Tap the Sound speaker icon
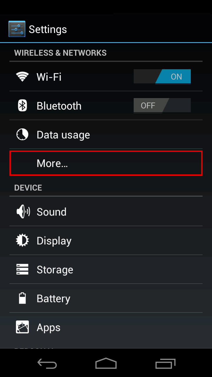 (x=23, y=211)
